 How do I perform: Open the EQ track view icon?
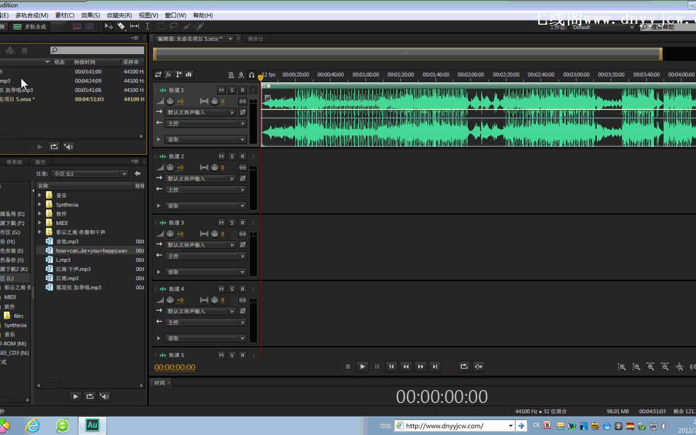[189, 75]
